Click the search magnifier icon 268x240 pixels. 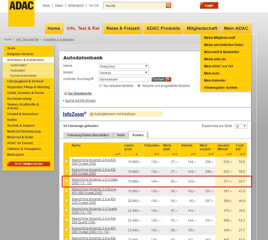(x=168, y=6)
